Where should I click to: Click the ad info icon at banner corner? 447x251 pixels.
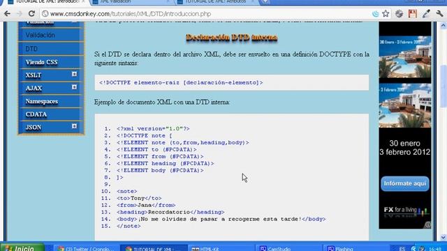427,225
